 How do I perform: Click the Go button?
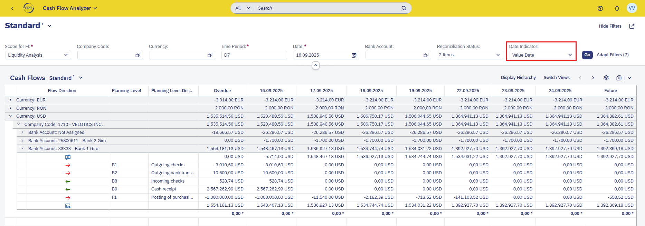pyautogui.click(x=587, y=55)
